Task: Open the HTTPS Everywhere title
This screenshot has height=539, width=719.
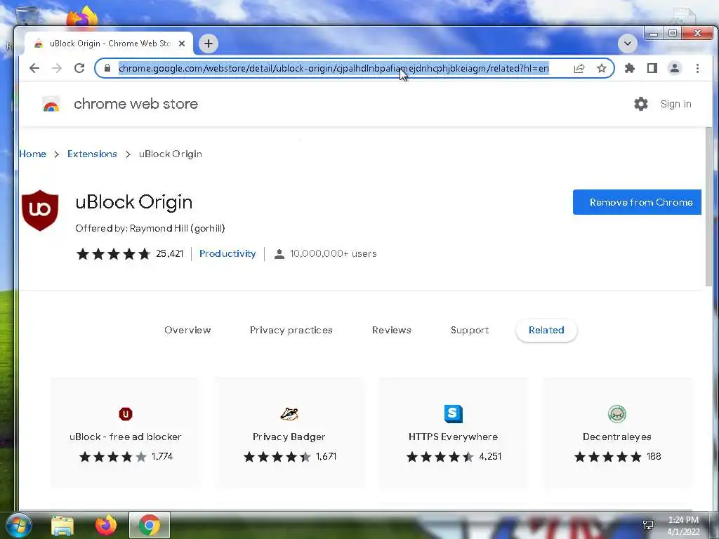Action: (453, 437)
